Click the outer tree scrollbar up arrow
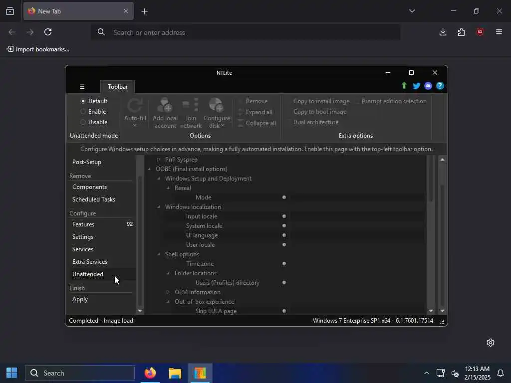511x383 pixels. coord(442,160)
